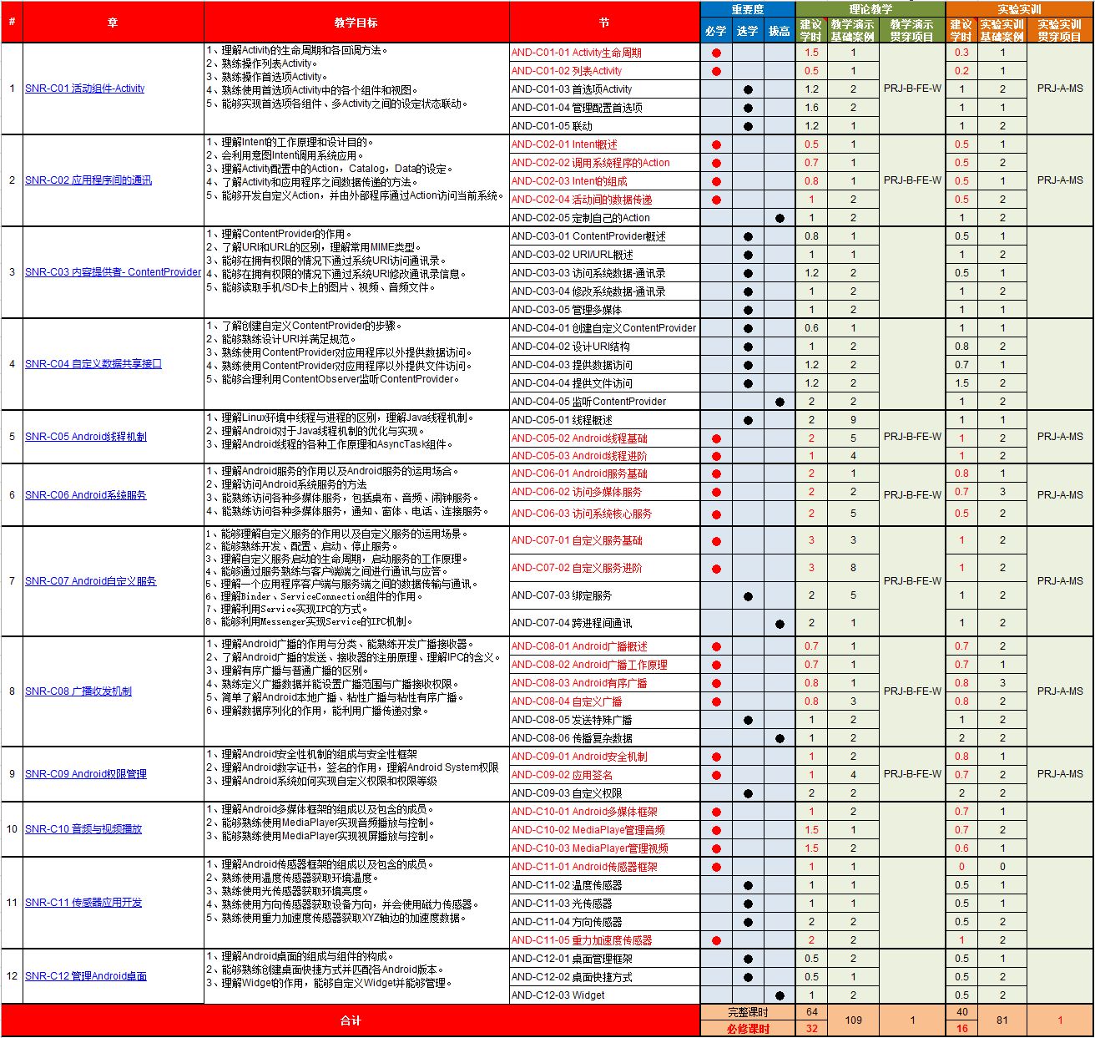Go to the SNR-C12 管理Android桌面 link
1095x1038 pixels.
point(85,976)
